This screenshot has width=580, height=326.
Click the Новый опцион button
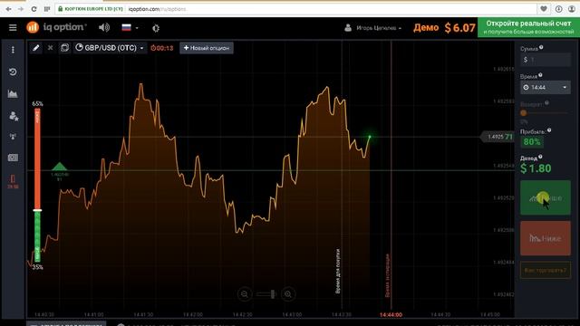point(207,48)
